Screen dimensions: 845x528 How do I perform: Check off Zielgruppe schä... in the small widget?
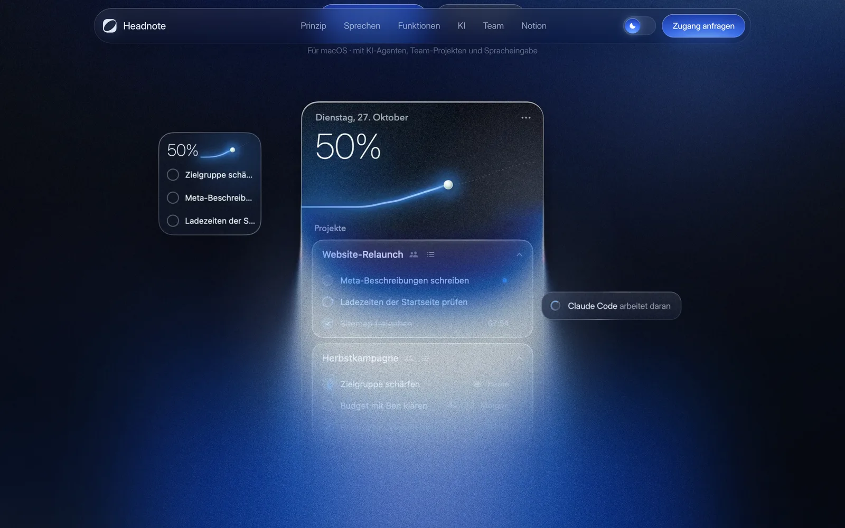[x=173, y=175]
